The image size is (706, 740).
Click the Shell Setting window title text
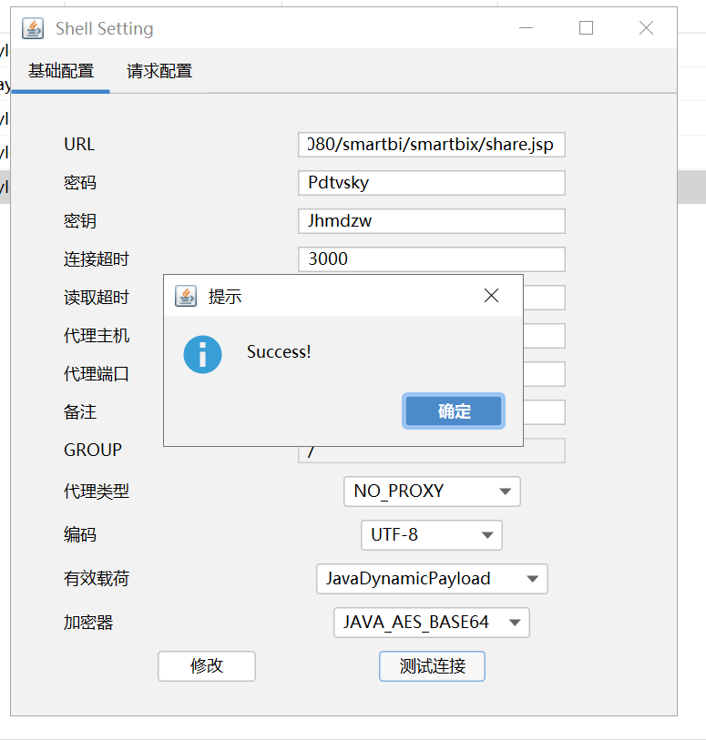[105, 29]
